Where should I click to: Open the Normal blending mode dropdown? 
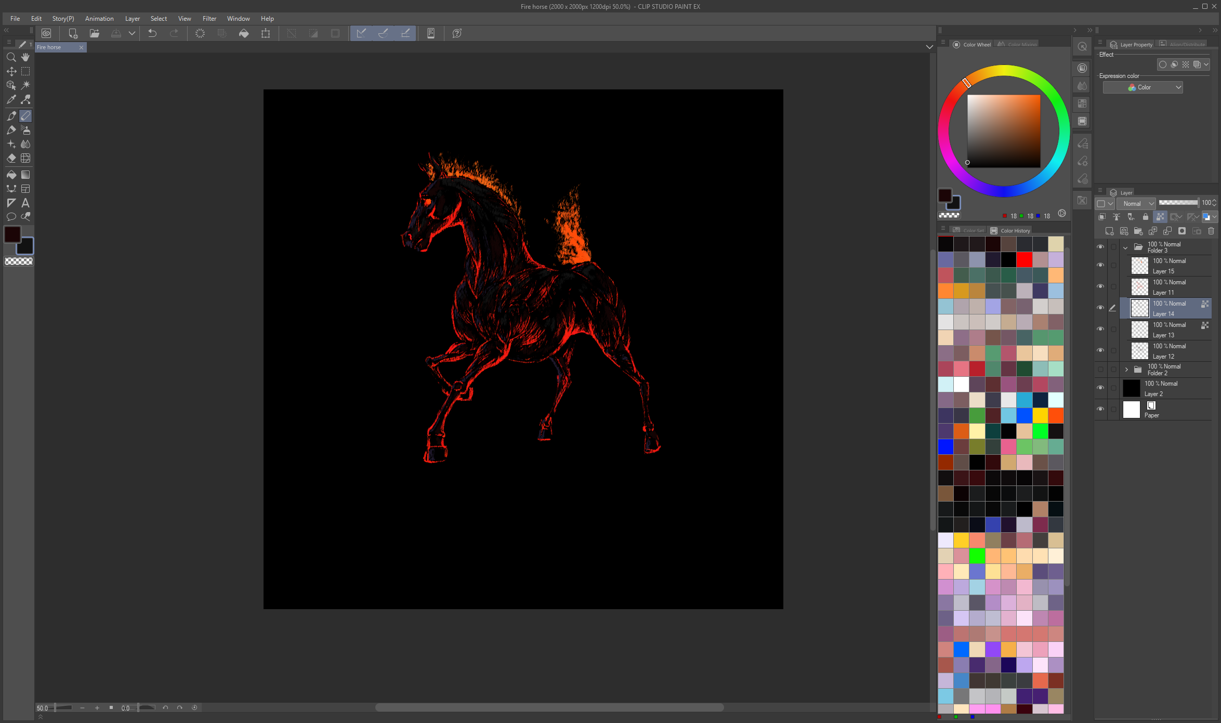[x=1137, y=204]
